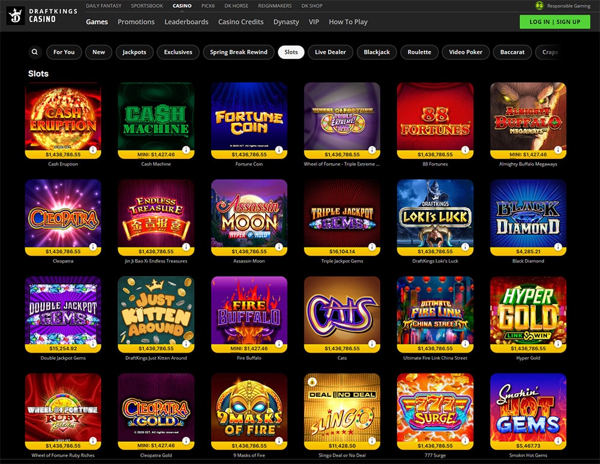Go to Daily Fantasy in top bar
The height and width of the screenshot is (464, 600).
pyautogui.click(x=103, y=6)
